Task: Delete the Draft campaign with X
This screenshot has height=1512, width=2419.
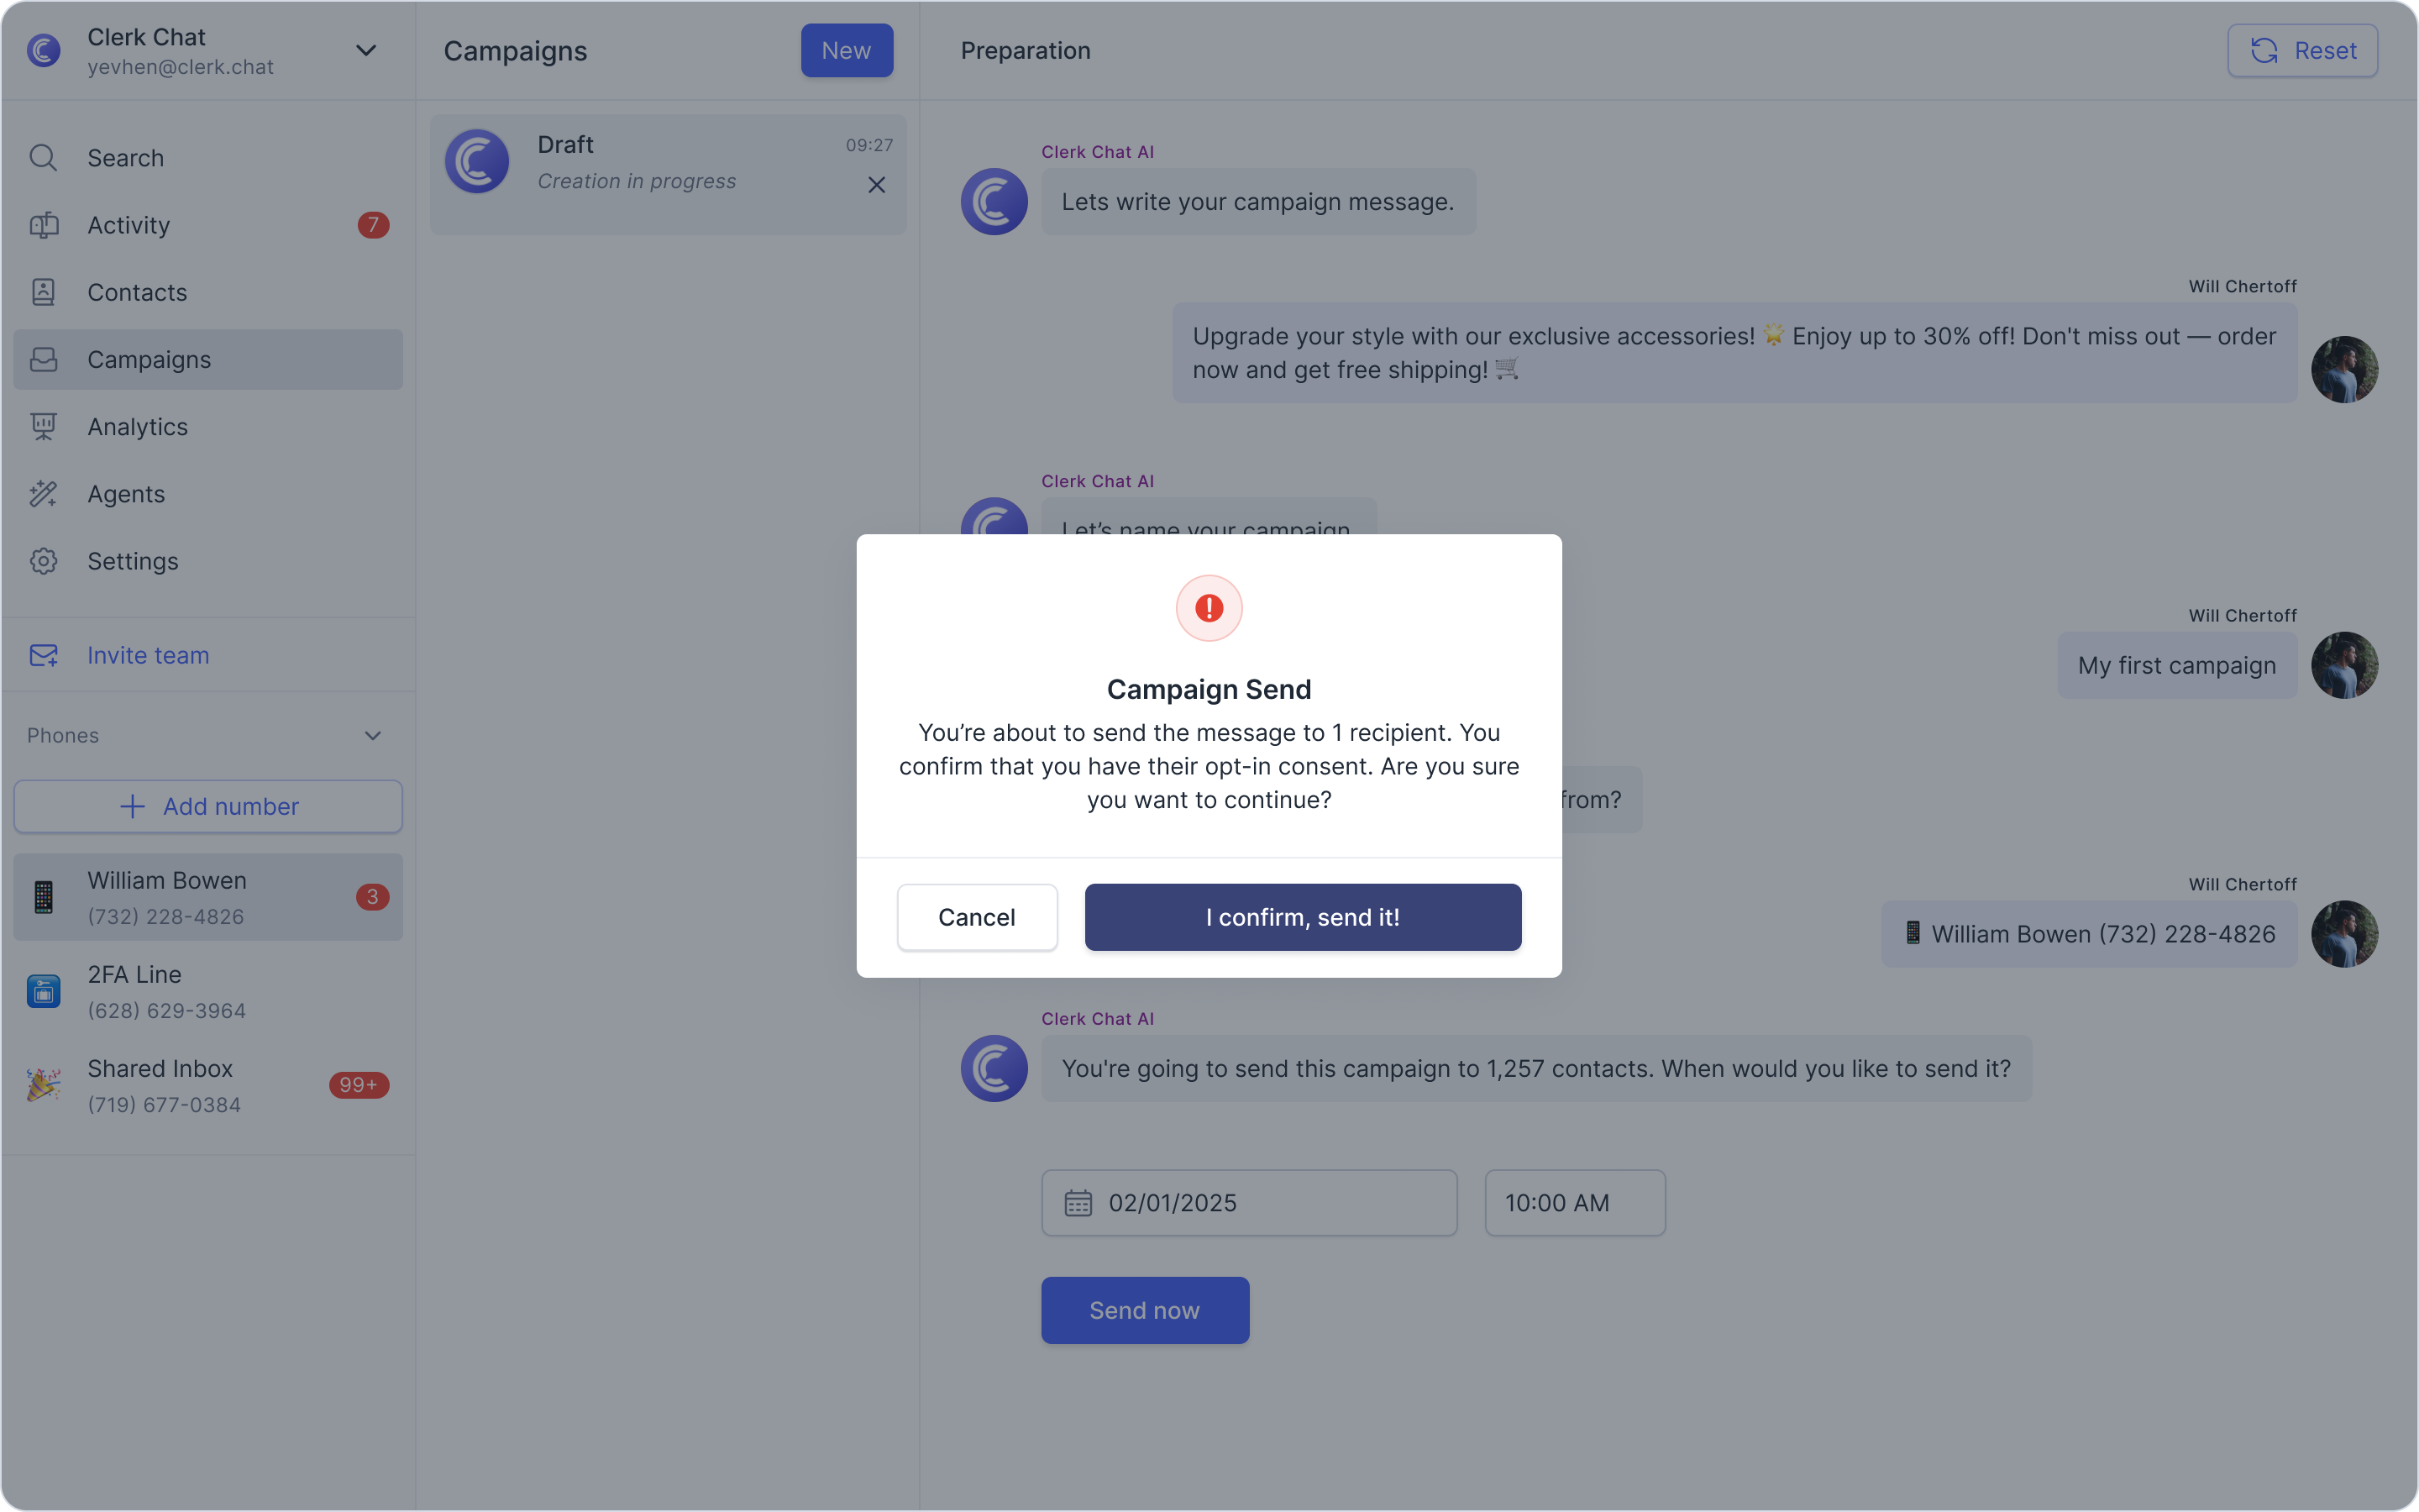Action: (877, 185)
